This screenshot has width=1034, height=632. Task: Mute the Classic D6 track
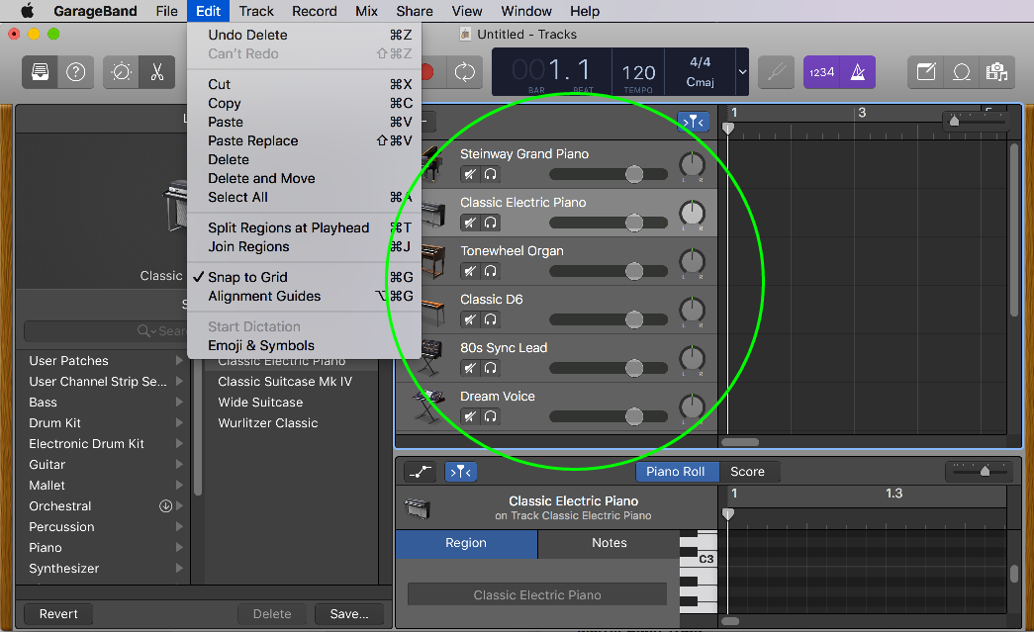pyautogui.click(x=470, y=319)
